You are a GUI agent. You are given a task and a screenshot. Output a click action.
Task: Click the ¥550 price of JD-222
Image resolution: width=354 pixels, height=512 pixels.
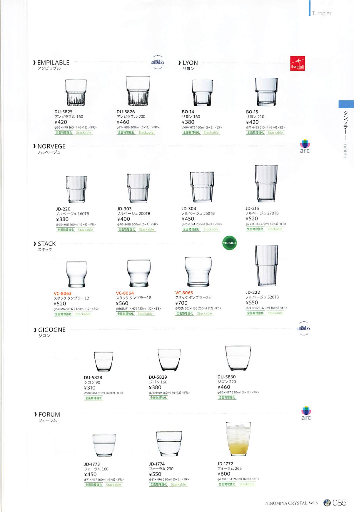coord(252,302)
